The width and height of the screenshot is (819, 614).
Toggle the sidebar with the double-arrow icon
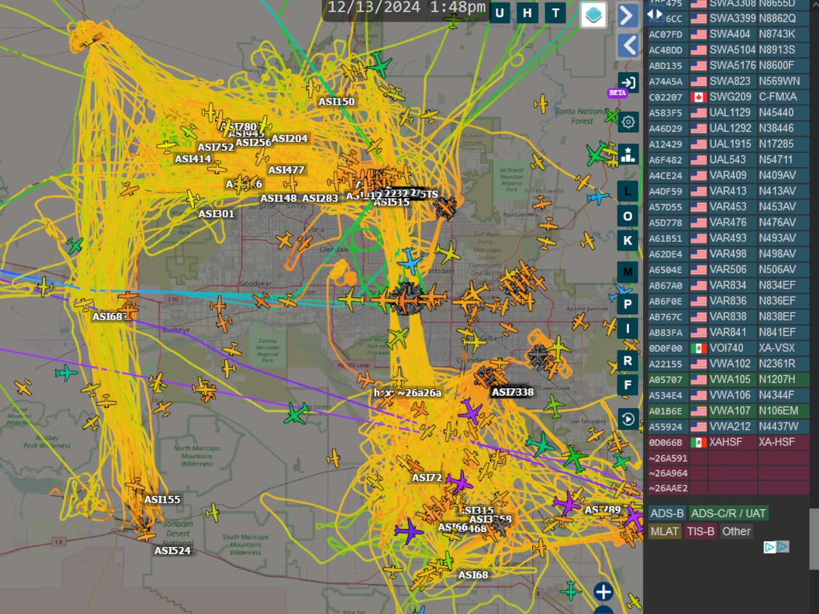656,14
